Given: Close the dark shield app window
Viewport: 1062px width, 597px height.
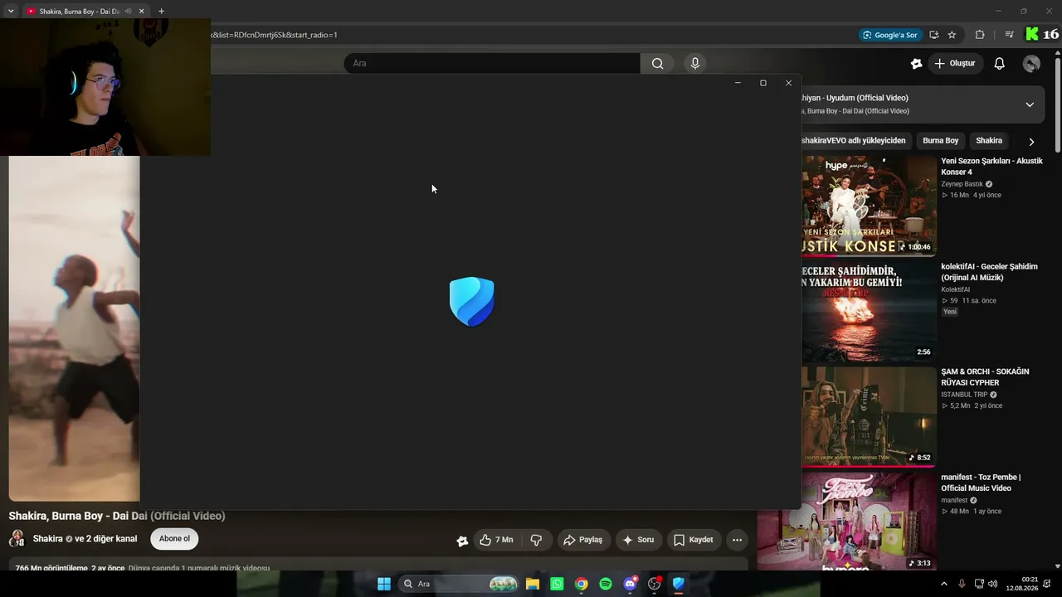Looking at the screenshot, I should click(x=788, y=83).
